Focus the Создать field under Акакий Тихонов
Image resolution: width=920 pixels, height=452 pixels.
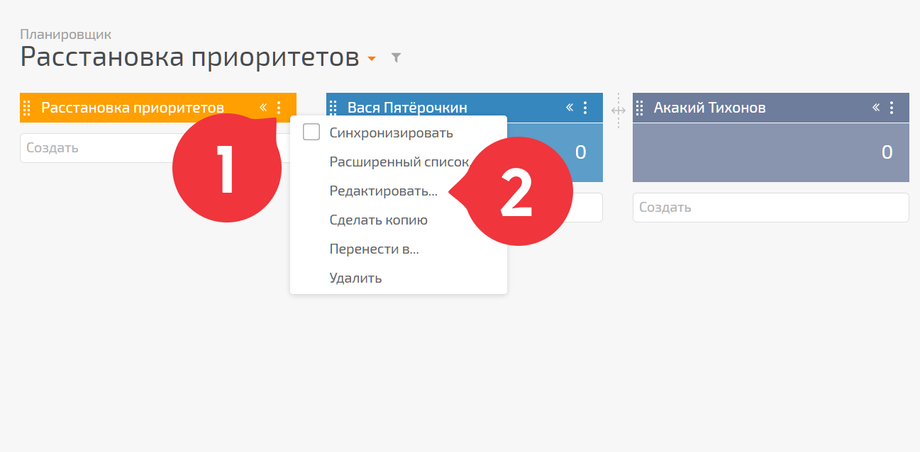770,208
